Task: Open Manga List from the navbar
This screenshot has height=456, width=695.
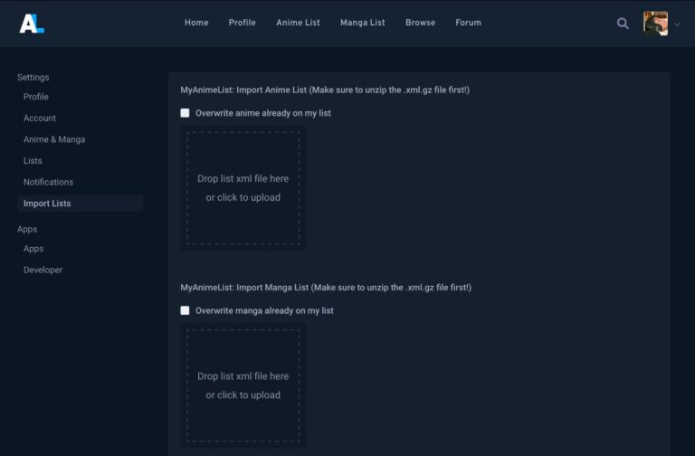Action: click(362, 23)
